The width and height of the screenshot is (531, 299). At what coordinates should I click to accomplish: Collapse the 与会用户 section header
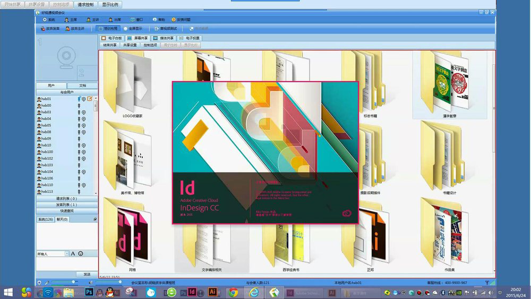67,92
